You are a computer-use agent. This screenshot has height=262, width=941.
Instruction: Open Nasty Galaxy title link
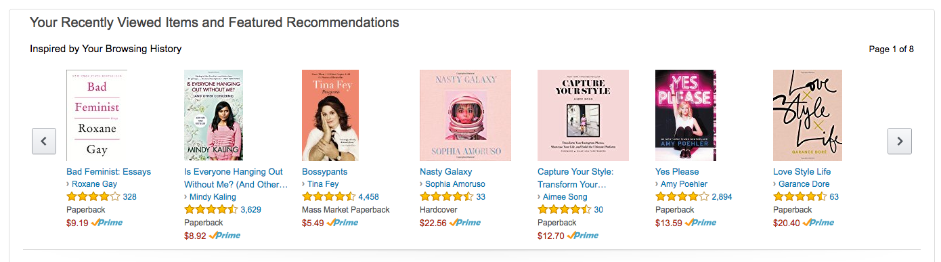tap(445, 172)
